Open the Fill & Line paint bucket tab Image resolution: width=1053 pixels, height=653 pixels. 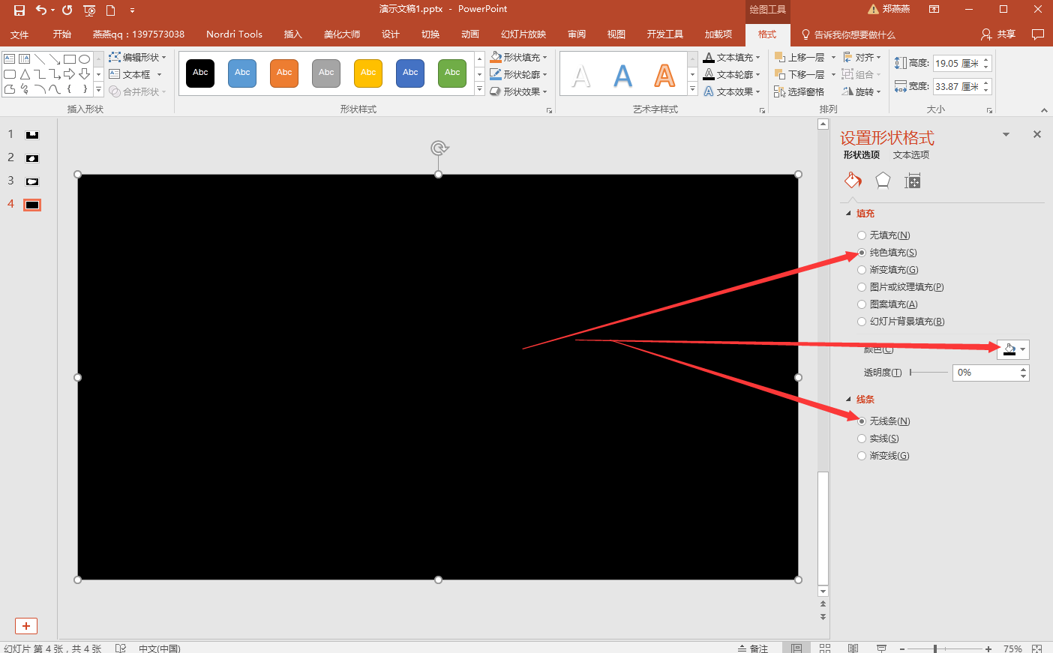pyautogui.click(x=853, y=181)
